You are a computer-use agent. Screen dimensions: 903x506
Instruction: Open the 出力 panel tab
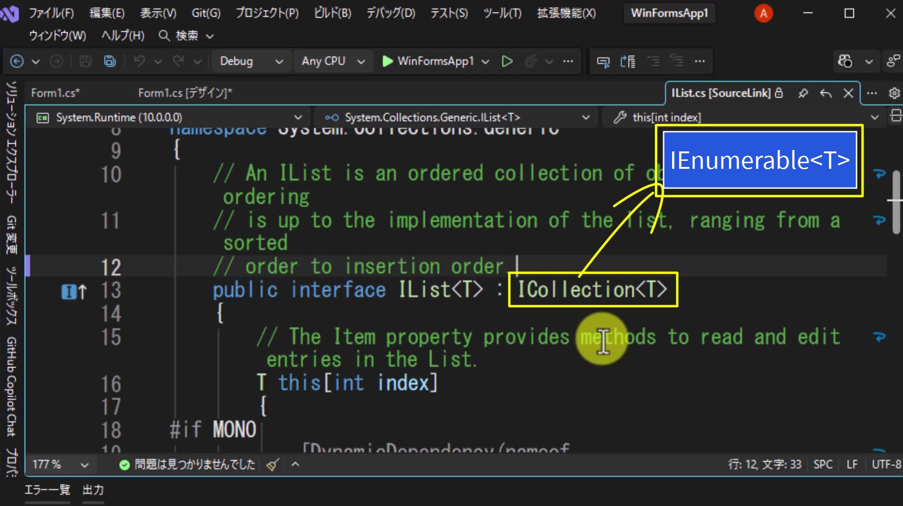click(93, 490)
